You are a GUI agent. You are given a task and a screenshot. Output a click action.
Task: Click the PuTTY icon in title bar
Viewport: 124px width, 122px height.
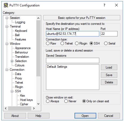(x=6, y=5)
